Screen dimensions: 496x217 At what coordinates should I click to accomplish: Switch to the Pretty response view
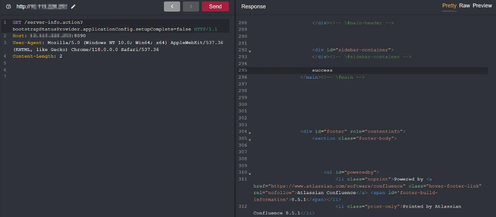coord(449,6)
